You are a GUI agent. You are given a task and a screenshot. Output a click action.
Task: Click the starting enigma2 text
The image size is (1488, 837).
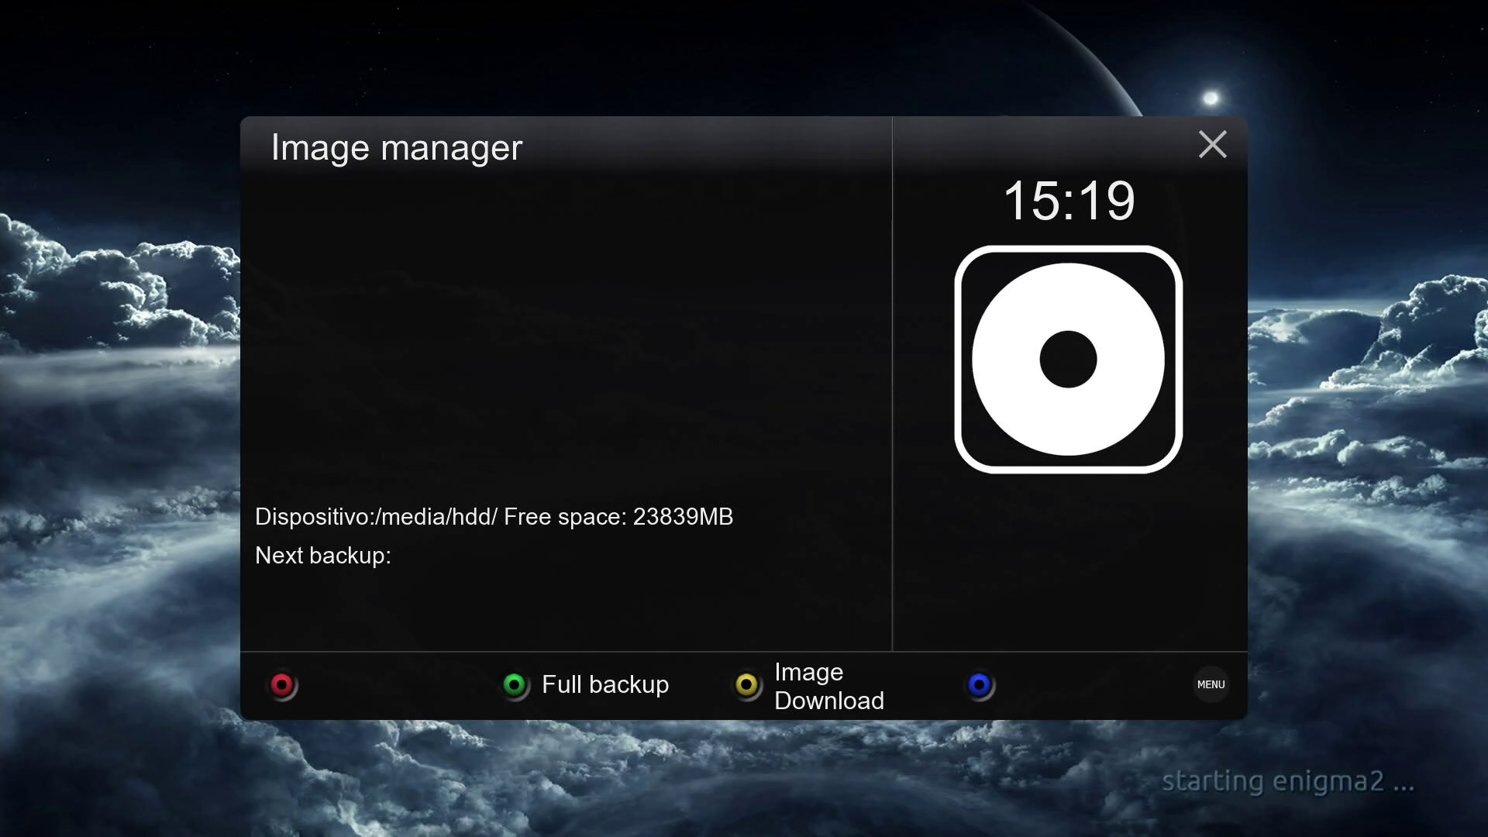point(1287,781)
